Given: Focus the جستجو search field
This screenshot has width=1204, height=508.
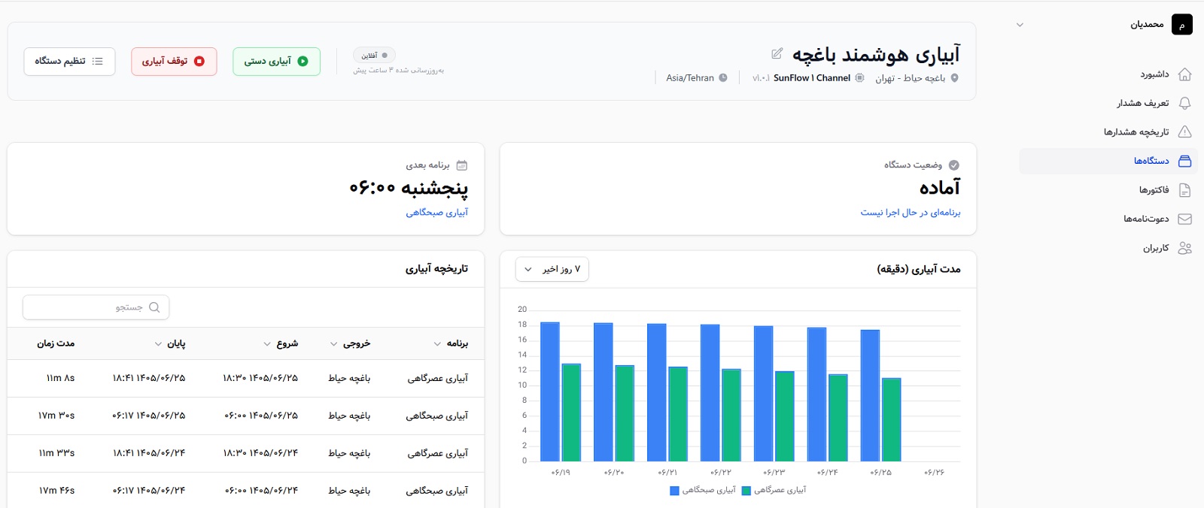Looking at the screenshot, I should point(96,307).
